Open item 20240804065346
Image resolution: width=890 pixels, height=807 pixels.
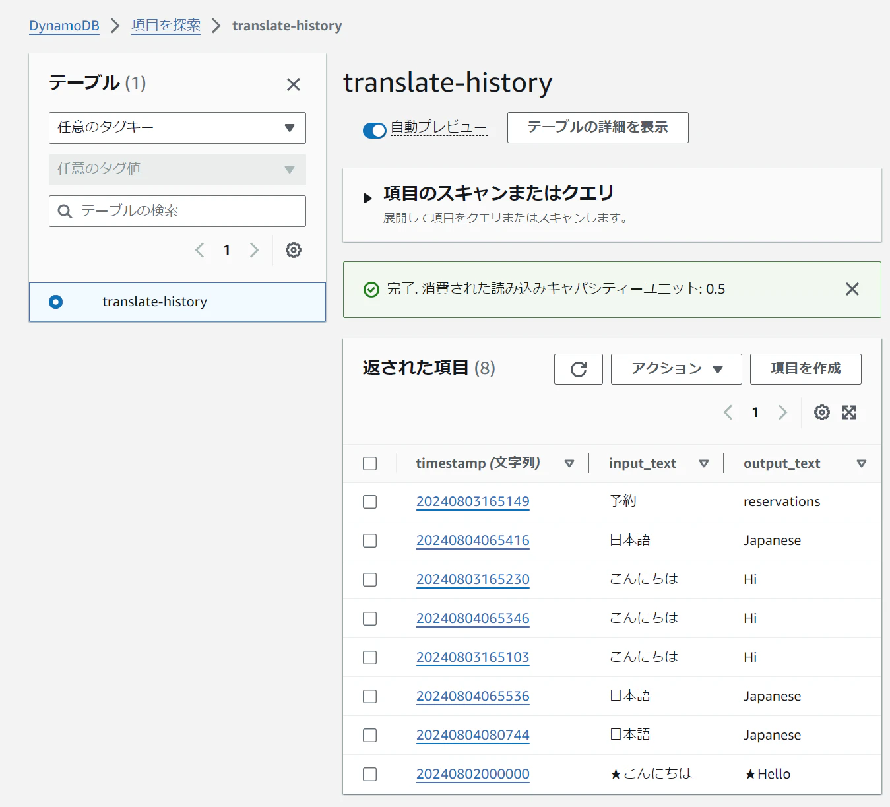[473, 618]
